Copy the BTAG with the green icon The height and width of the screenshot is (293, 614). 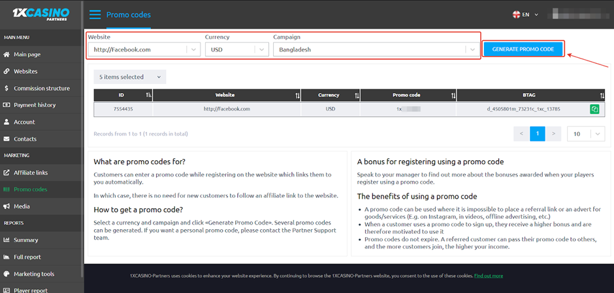coord(594,109)
